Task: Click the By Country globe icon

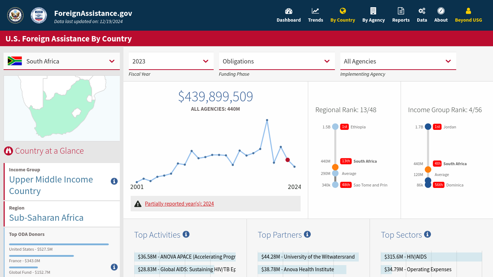Action: 343,11
